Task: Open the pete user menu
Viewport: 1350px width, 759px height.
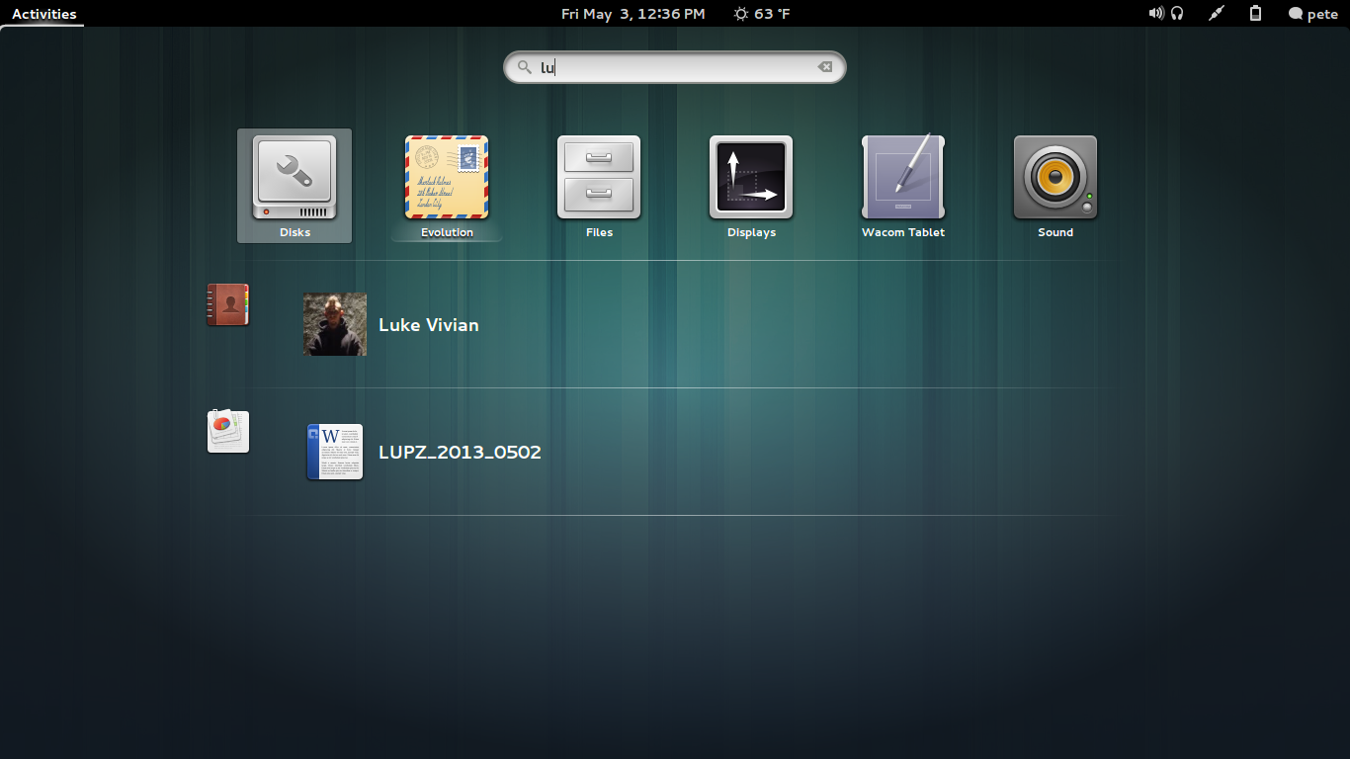Action: [1313, 14]
